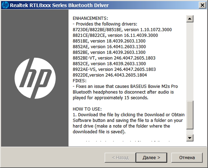This screenshot has height=168, width=208.
Task: Click the grayed-out < Назад button
Action: pos(120,158)
